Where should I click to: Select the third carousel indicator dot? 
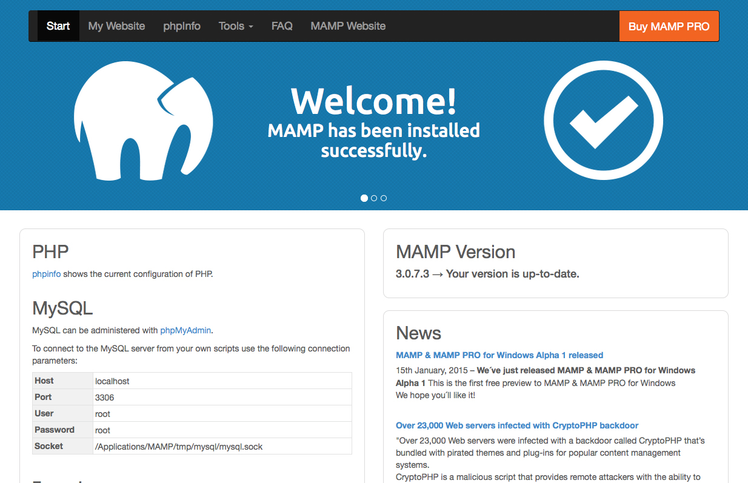384,198
